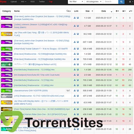Open the RSS feed link
This screenshot has height=134, width=134.
[32, 2]
